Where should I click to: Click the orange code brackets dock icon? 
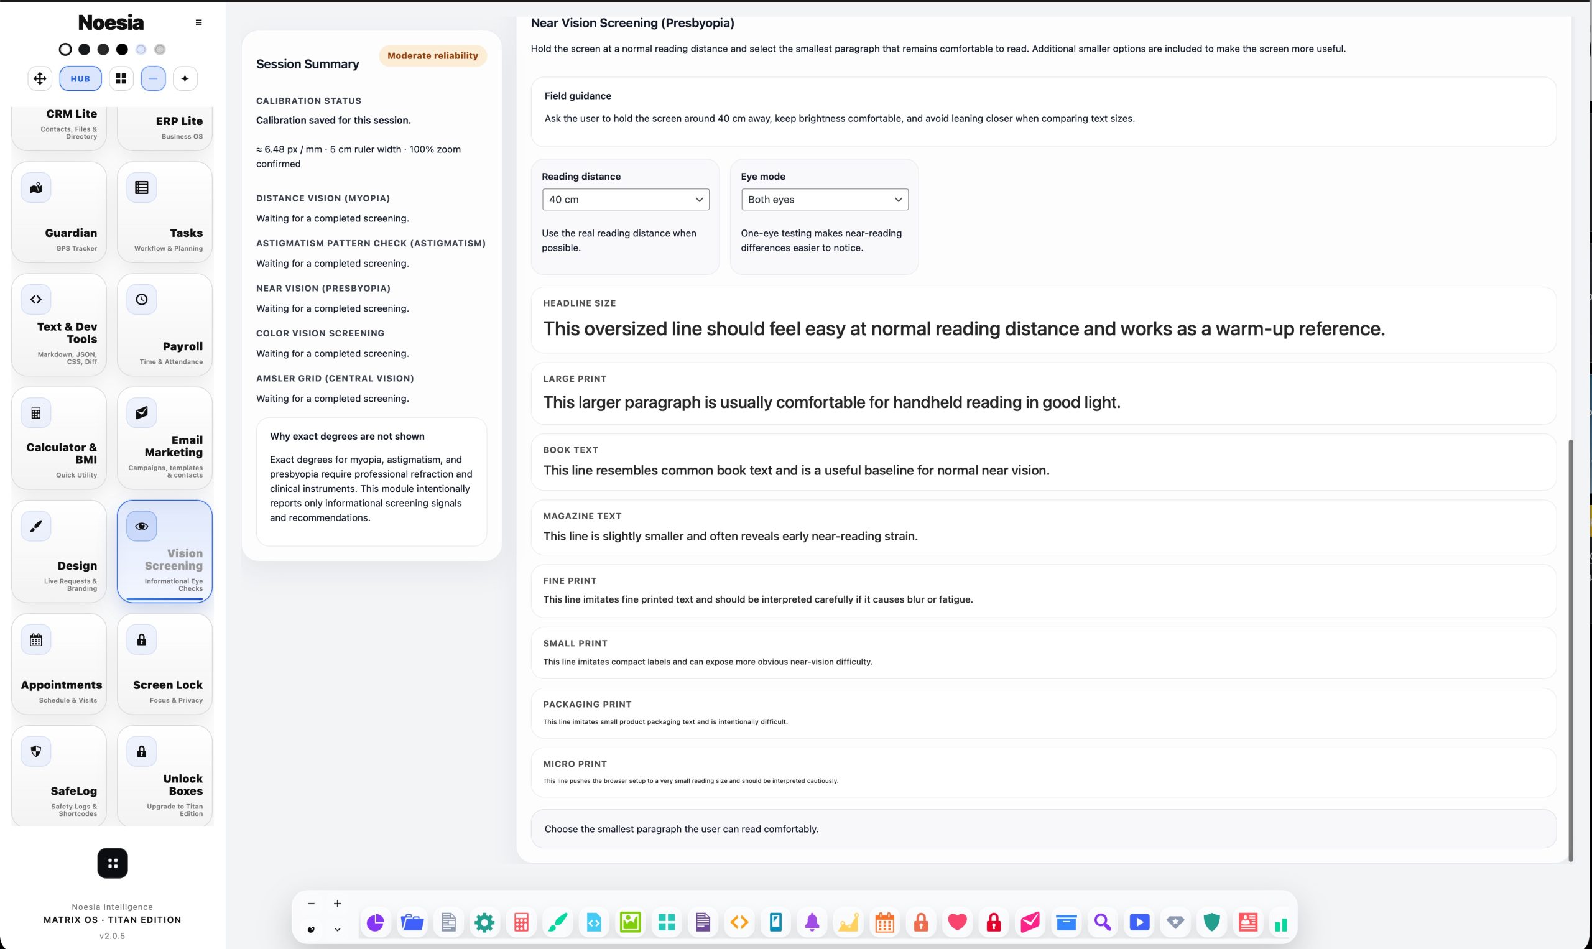pos(739,922)
